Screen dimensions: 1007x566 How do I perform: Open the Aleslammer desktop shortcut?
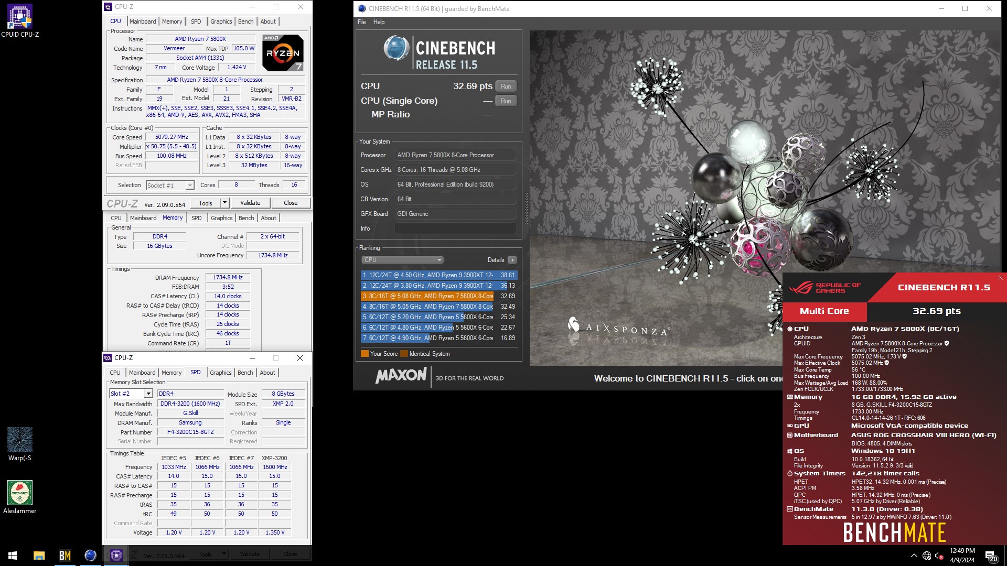coord(20,497)
